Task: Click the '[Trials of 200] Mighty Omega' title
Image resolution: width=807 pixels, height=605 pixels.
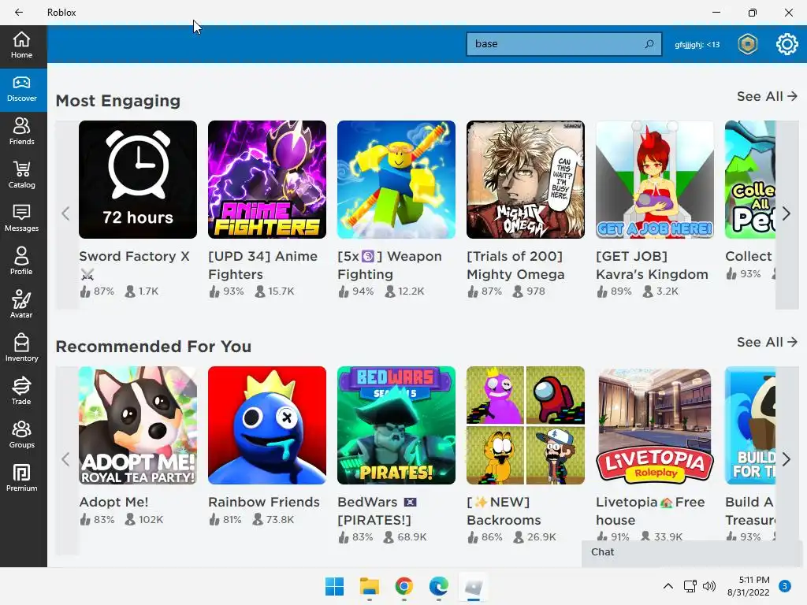Action: [x=515, y=265]
